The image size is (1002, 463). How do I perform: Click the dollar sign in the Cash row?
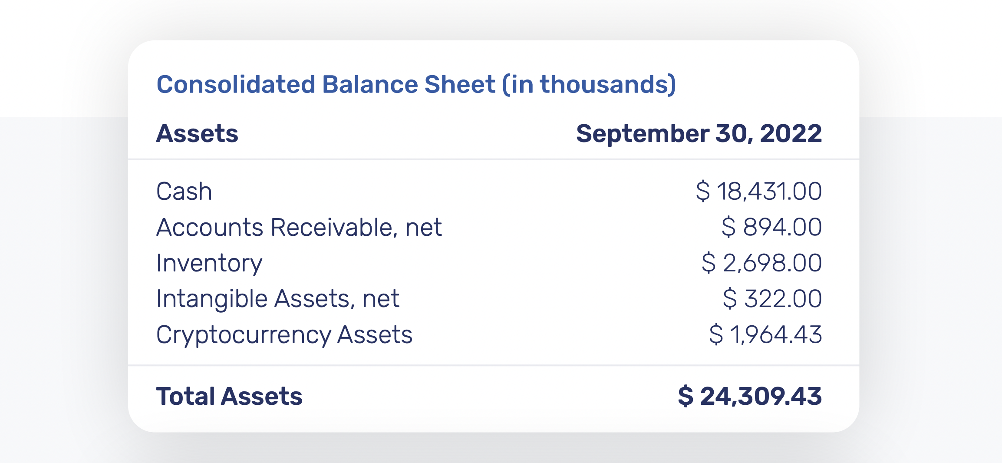703,192
